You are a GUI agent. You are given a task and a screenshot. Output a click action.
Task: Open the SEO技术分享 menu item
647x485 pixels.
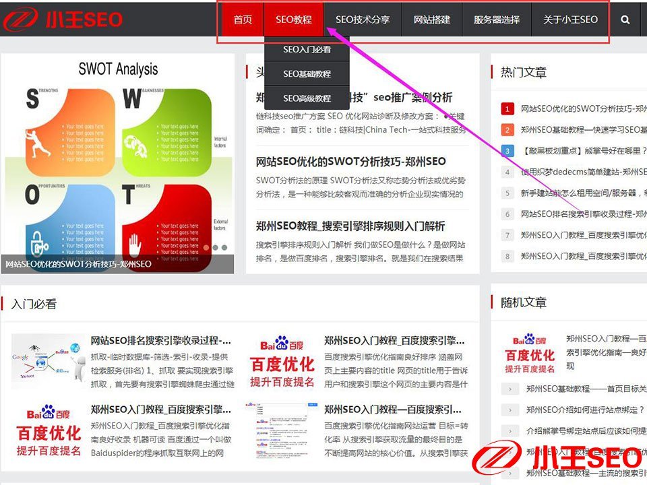363,20
